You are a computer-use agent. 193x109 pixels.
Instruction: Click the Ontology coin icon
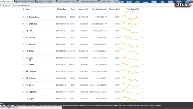click(27, 78)
